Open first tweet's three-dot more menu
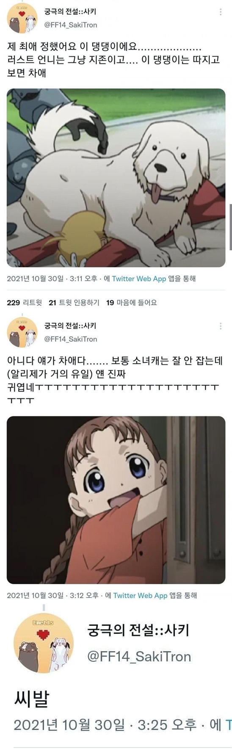 tap(221, 12)
